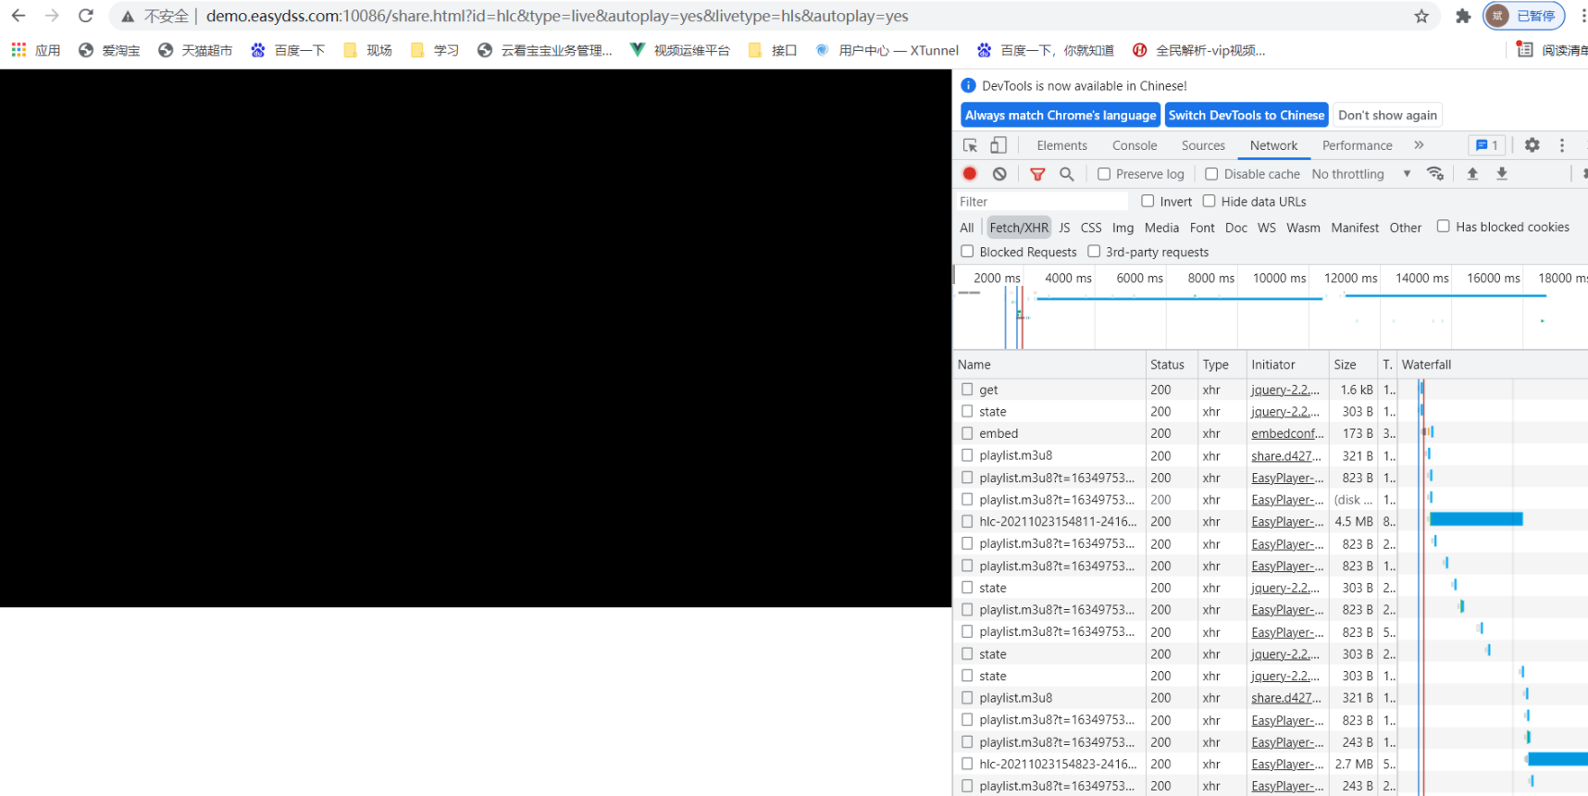Open DevTools settings gear
The height and width of the screenshot is (796, 1588).
(x=1532, y=145)
